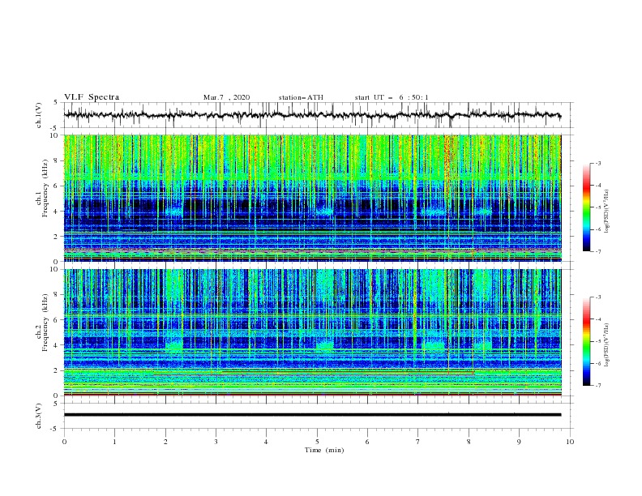Click time axis tick label "7"
642x496 pixels.
(418, 442)
